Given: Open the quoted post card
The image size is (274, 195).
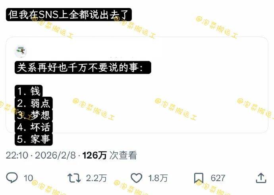Looking at the screenshot, I should [137, 84].
